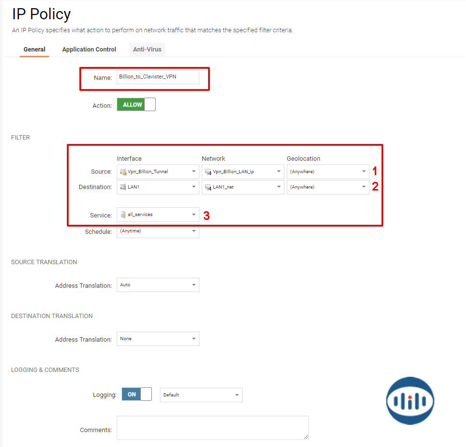466x447 pixels.
Task: Click the round blue logo with bars
Action: tap(410, 400)
